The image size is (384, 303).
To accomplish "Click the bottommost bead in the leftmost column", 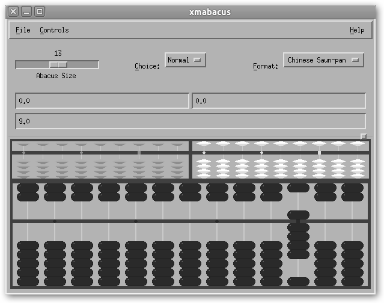I will click(28, 281).
